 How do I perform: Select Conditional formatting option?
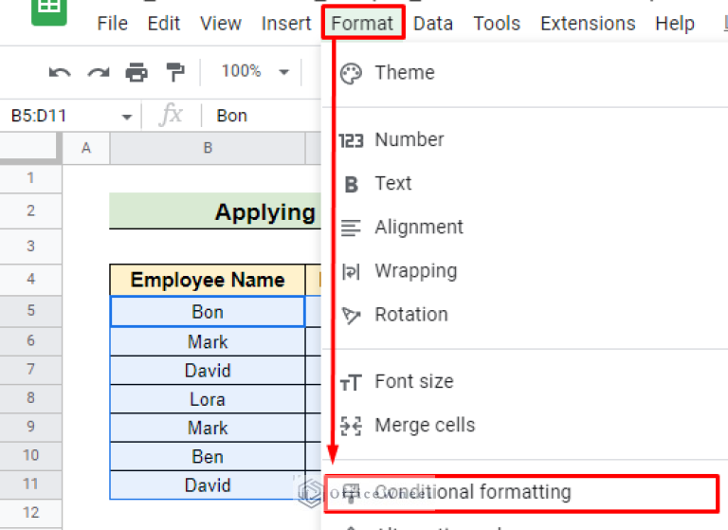pyautogui.click(x=472, y=492)
